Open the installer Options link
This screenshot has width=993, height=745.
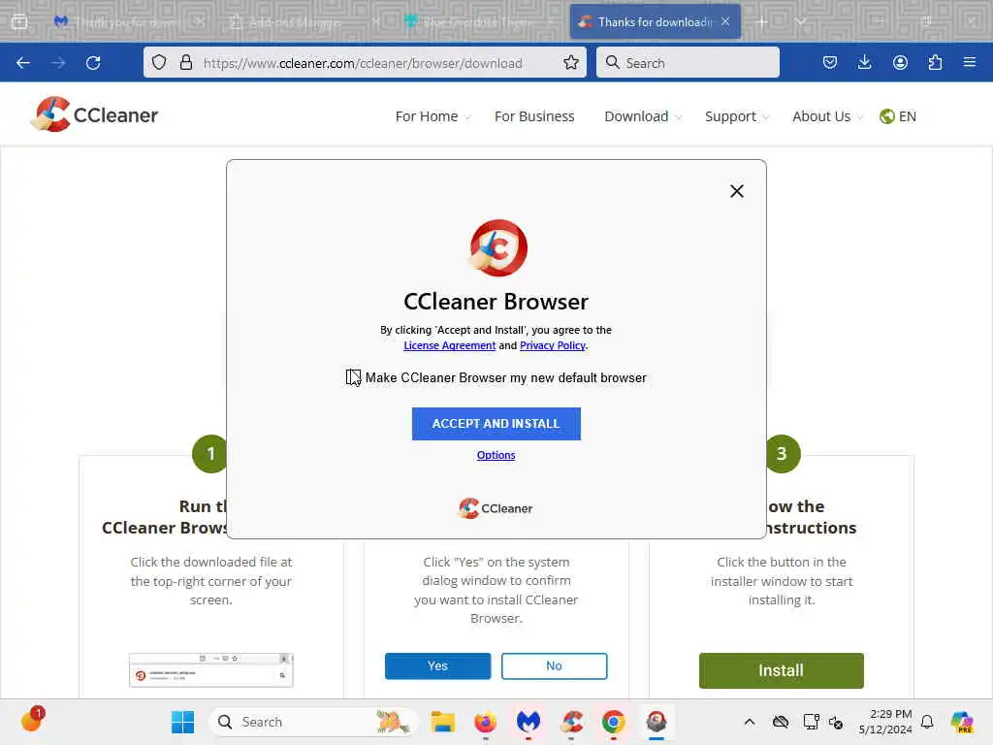pyautogui.click(x=496, y=455)
